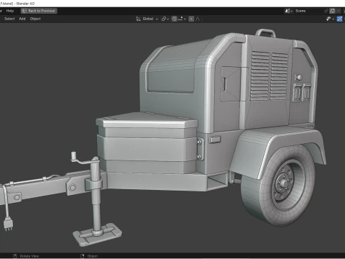Screen dimensions: 345x259
Task: Toggle the snapping magnet icon
Action: 174,19
